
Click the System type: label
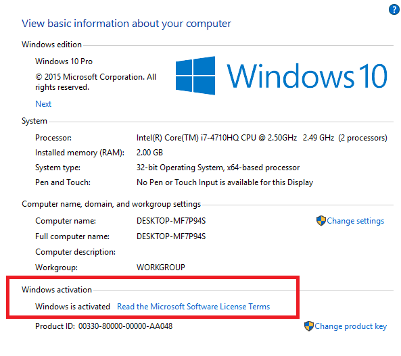(x=57, y=168)
